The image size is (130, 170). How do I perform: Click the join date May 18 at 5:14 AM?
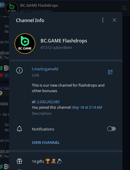point(87,108)
